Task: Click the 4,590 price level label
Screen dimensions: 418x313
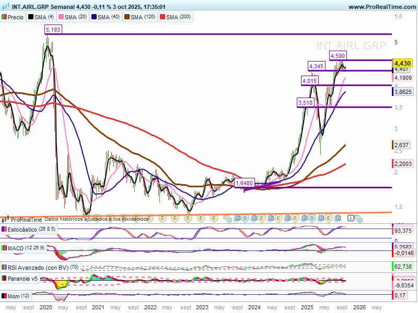Action: pos(338,55)
